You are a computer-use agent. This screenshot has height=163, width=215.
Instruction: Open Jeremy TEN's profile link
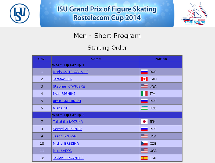(63, 79)
